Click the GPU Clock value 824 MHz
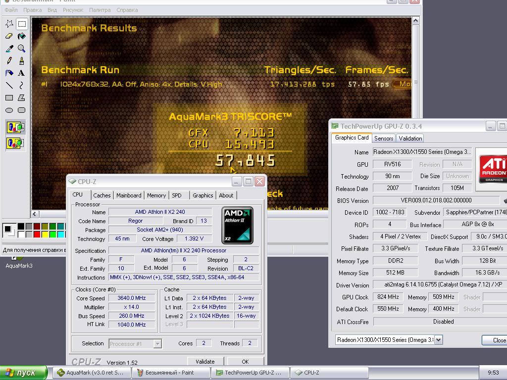Screen dimensions: 507x380 (388, 297)
